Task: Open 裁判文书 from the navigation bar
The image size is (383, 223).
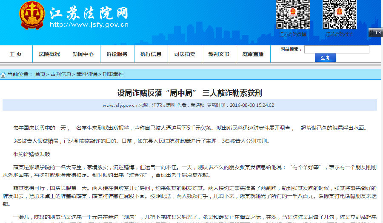Action: [219, 54]
